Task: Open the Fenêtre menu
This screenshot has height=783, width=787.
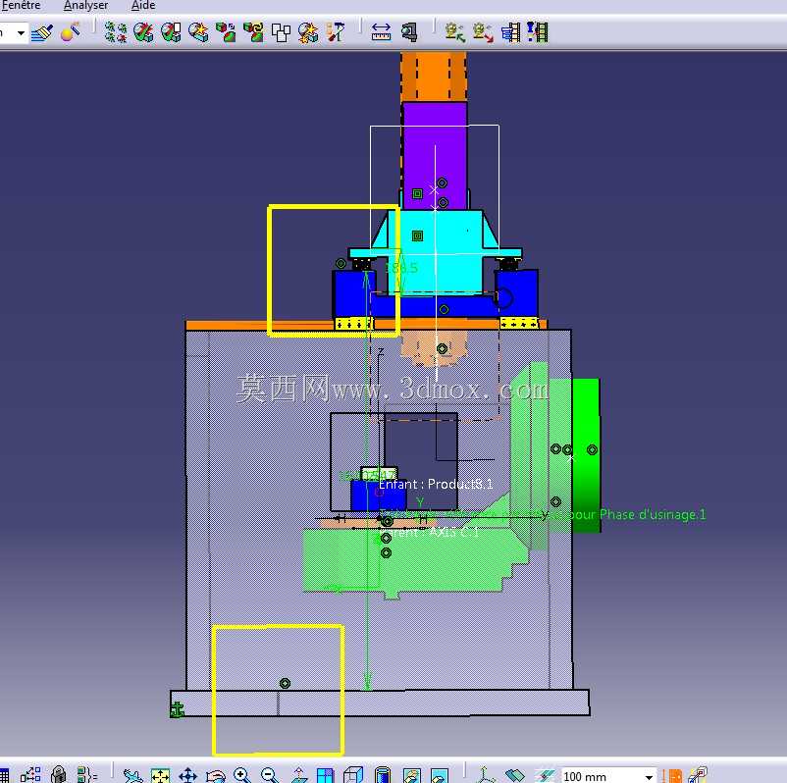Action: point(21,6)
